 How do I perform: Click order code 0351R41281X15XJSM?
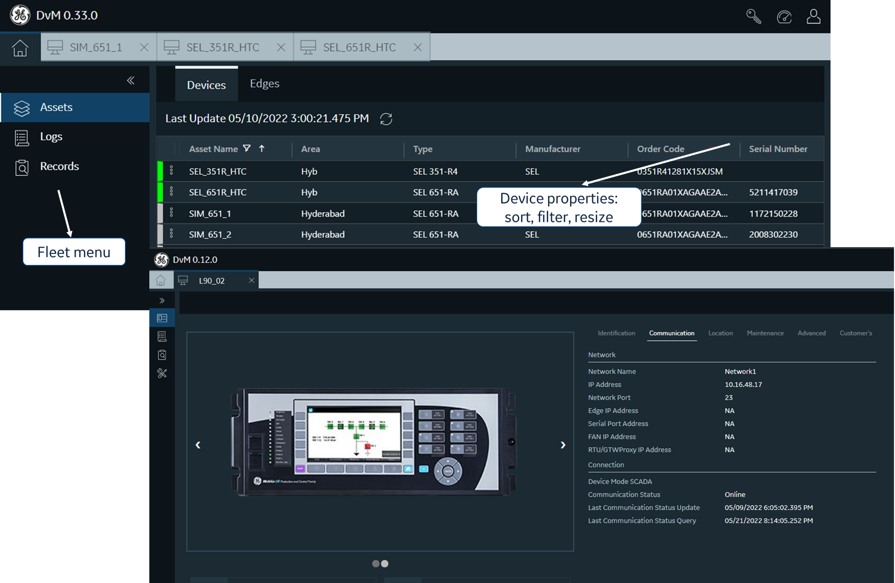[680, 172]
